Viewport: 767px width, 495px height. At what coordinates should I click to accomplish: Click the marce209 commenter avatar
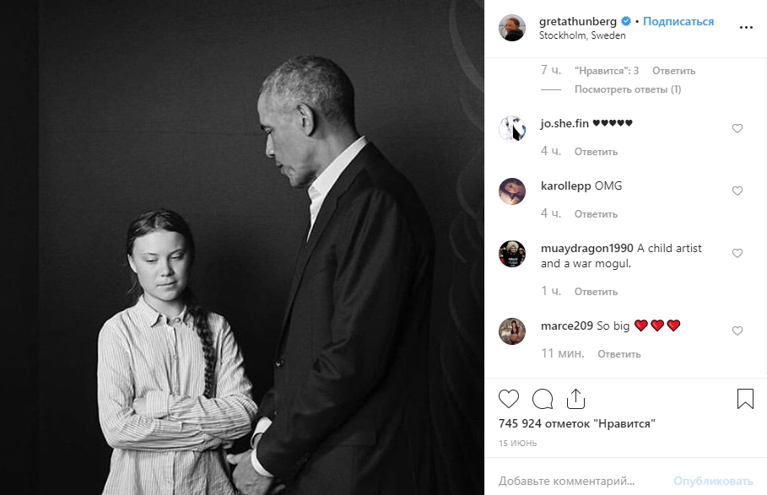click(x=512, y=331)
